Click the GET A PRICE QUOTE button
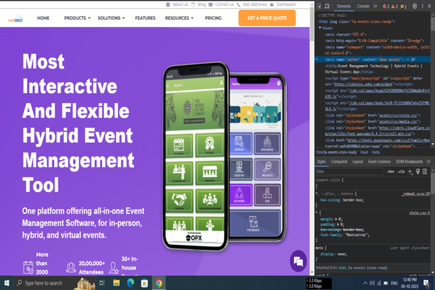The image size is (435, 290). tap(267, 18)
